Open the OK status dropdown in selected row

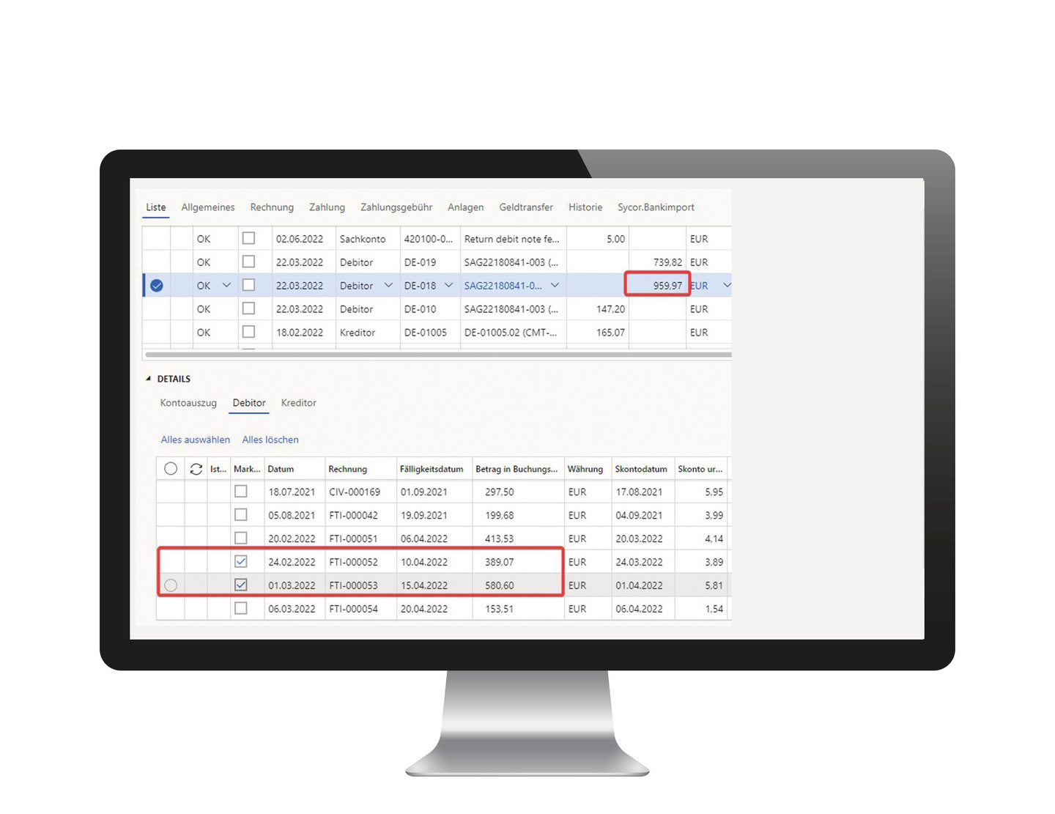point(226,285)
